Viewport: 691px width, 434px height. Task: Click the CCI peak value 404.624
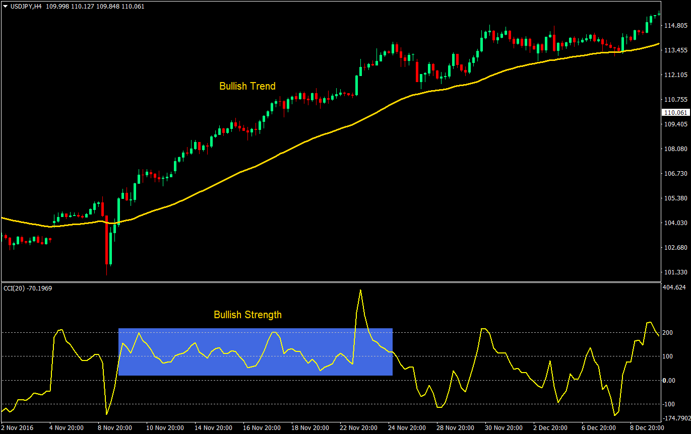[676, 288]
